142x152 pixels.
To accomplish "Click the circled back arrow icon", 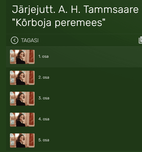I will pyautogui.click(x=14, y=40).
